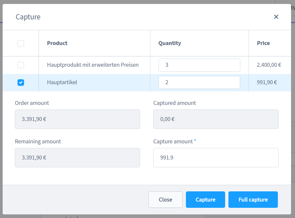The image size is (295, 218).
Task: Click the Remaining amount field
Action: pyautogui.click(x=77, y=157)
